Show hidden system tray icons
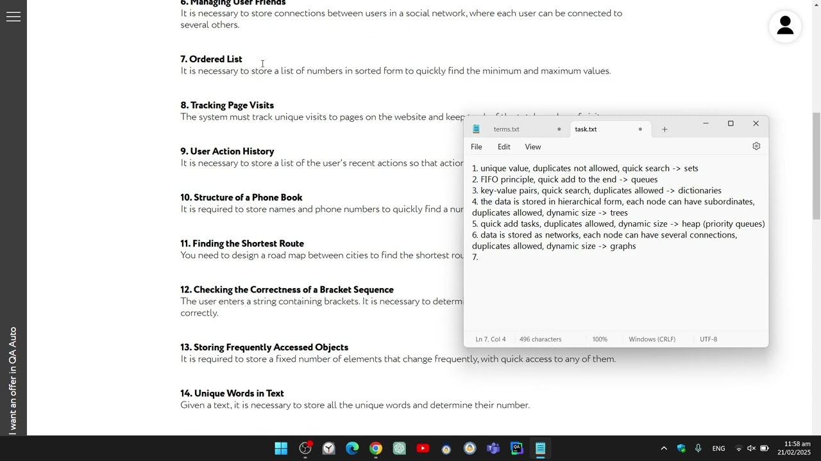 (664, 448)
